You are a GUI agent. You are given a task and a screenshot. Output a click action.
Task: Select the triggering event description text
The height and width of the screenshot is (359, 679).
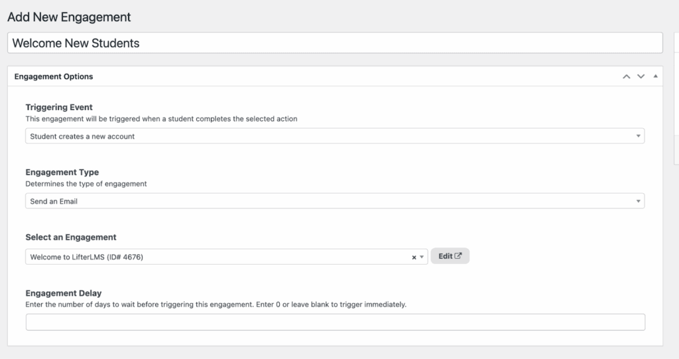pos(161,119)
